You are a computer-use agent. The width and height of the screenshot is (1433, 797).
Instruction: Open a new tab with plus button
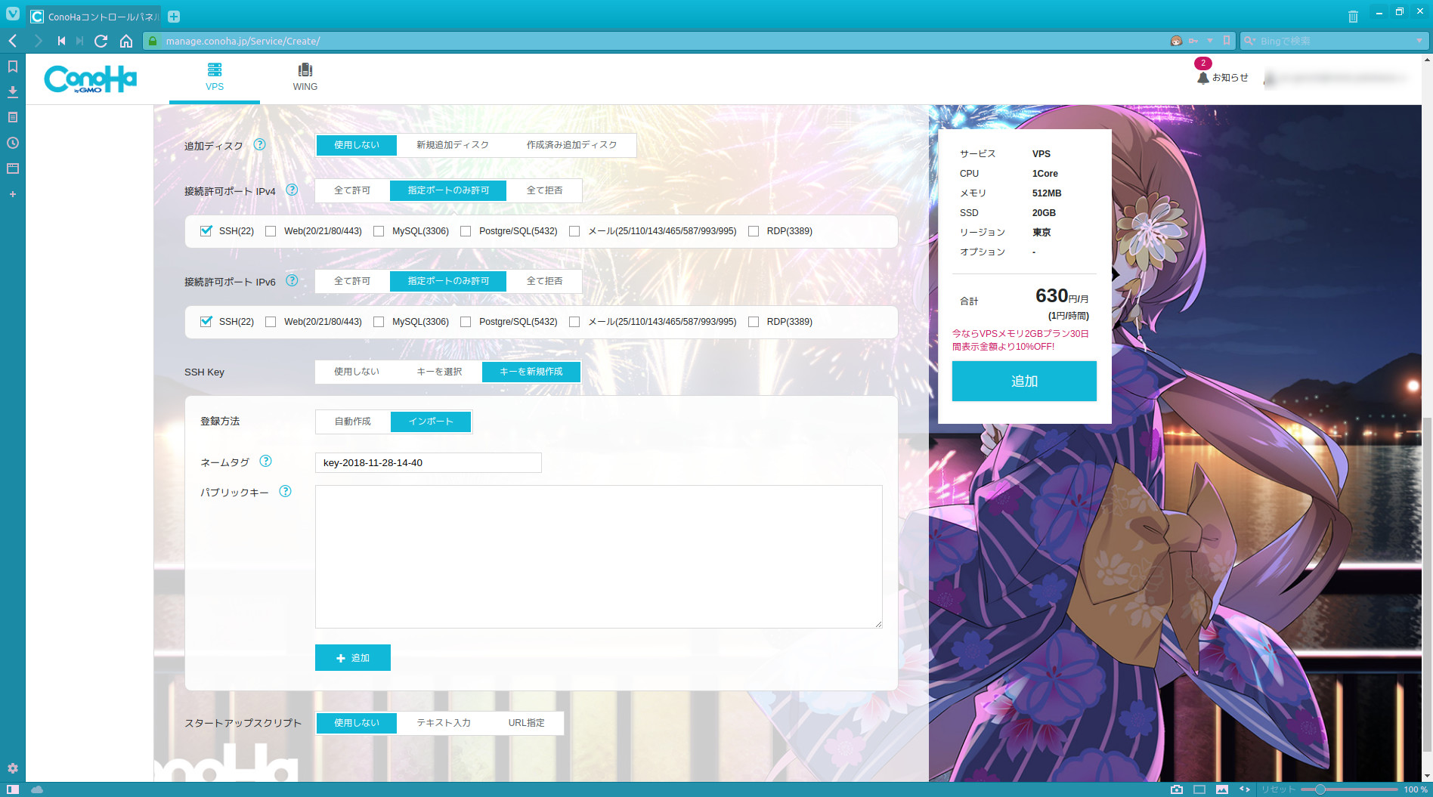174,17
